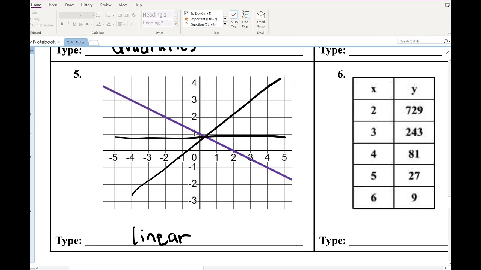
Task: Apply Heading 1 style
Action: coord(157,15)
